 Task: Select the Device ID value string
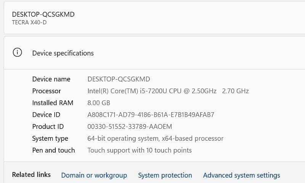pyautogui.click(x=151, y=115)
